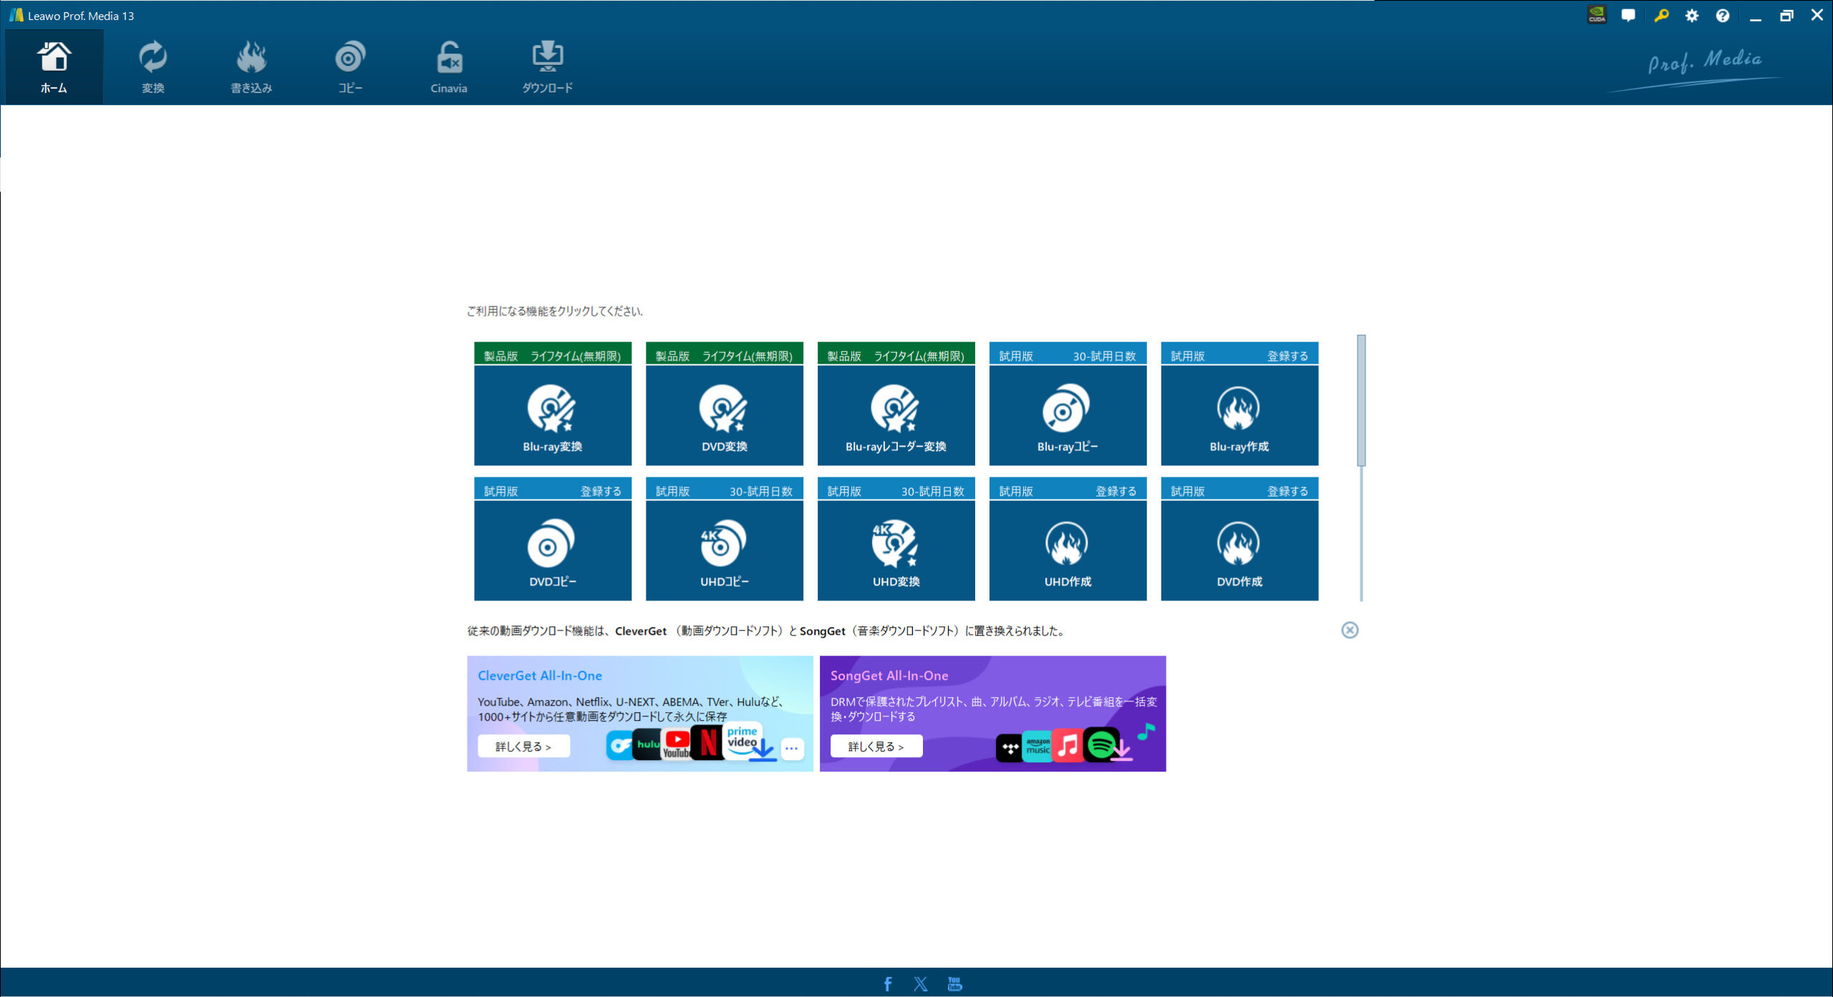Viewport: 1833px width, 997px height.
Task: Click the prime video logo in banner
Action: 743,739
